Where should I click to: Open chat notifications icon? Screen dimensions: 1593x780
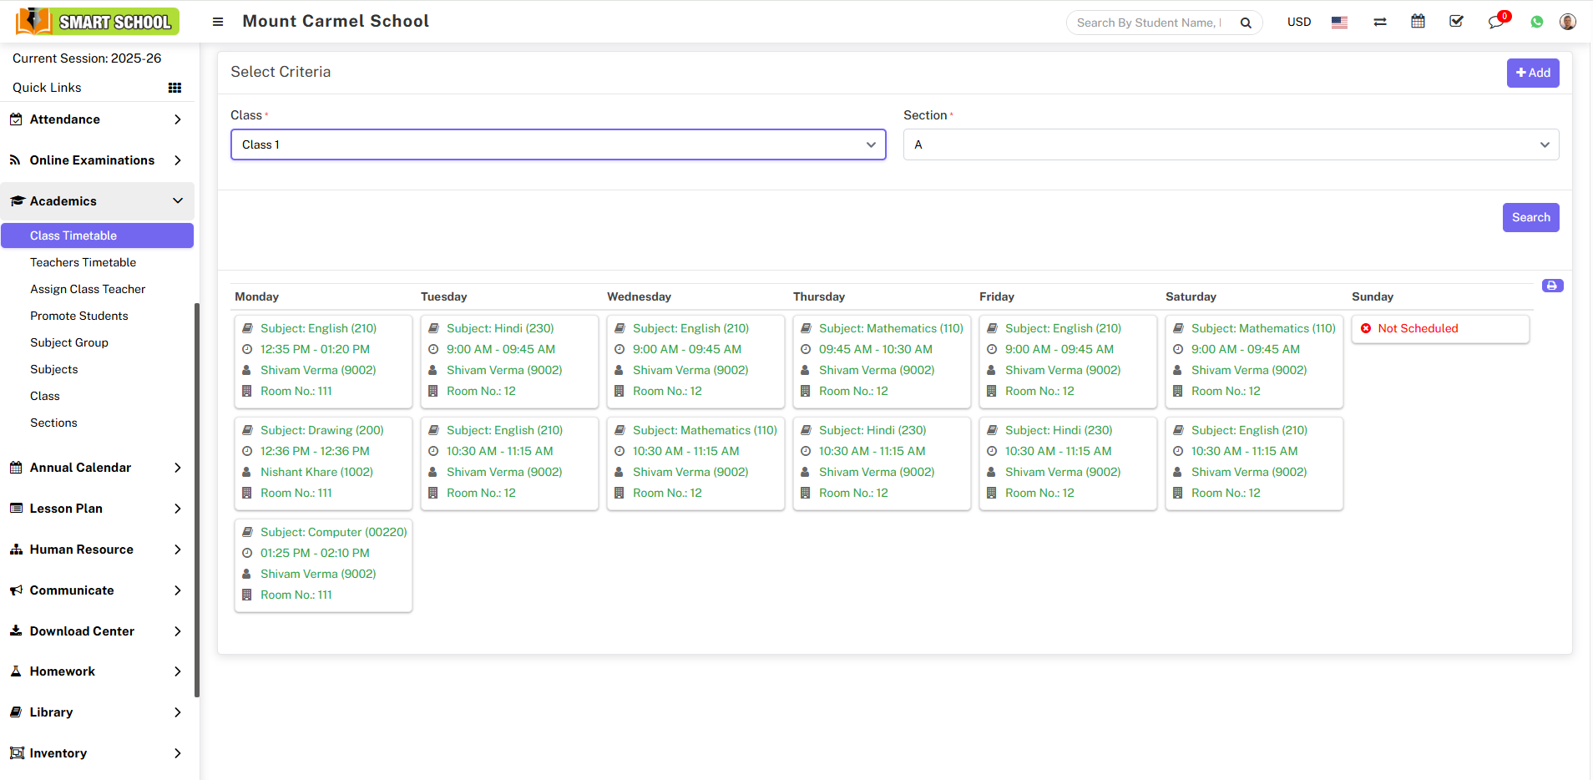[1495, 23]
